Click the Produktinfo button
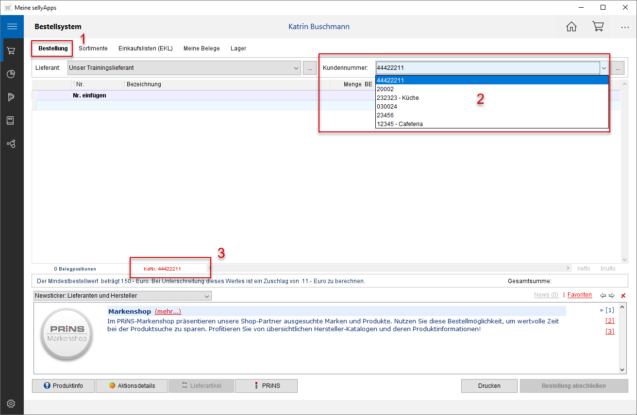Image resolution: width=637 pixels, height=415 pixels. click(63, 386)
